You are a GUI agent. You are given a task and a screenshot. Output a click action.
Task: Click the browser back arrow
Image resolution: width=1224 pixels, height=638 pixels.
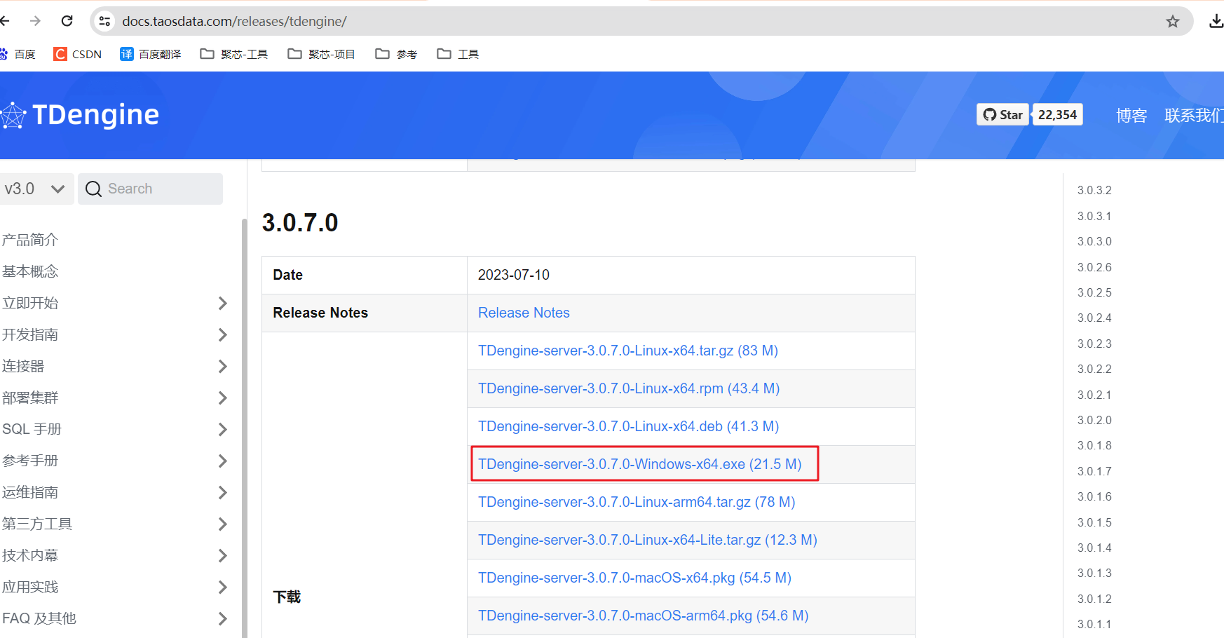point(4,21)
